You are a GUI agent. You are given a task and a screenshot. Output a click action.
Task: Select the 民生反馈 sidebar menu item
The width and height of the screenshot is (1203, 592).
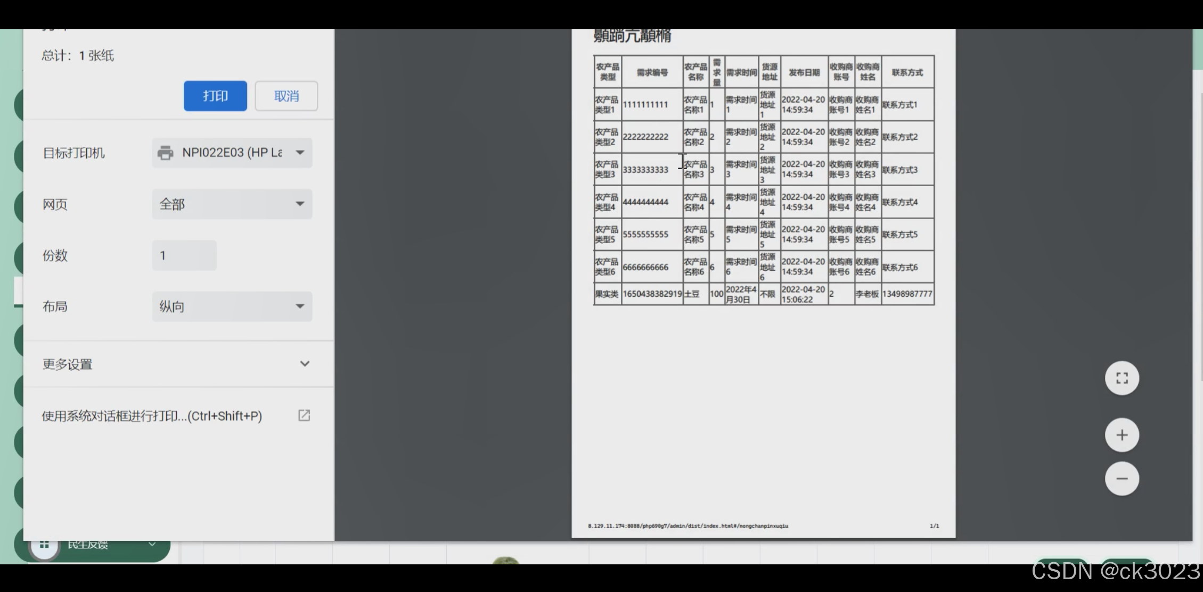coord(88,545)
